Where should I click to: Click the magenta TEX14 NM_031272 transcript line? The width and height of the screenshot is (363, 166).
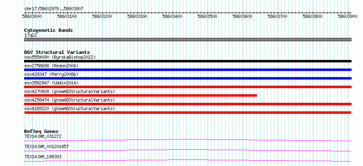pyautogui.click(x=188, y=140)
